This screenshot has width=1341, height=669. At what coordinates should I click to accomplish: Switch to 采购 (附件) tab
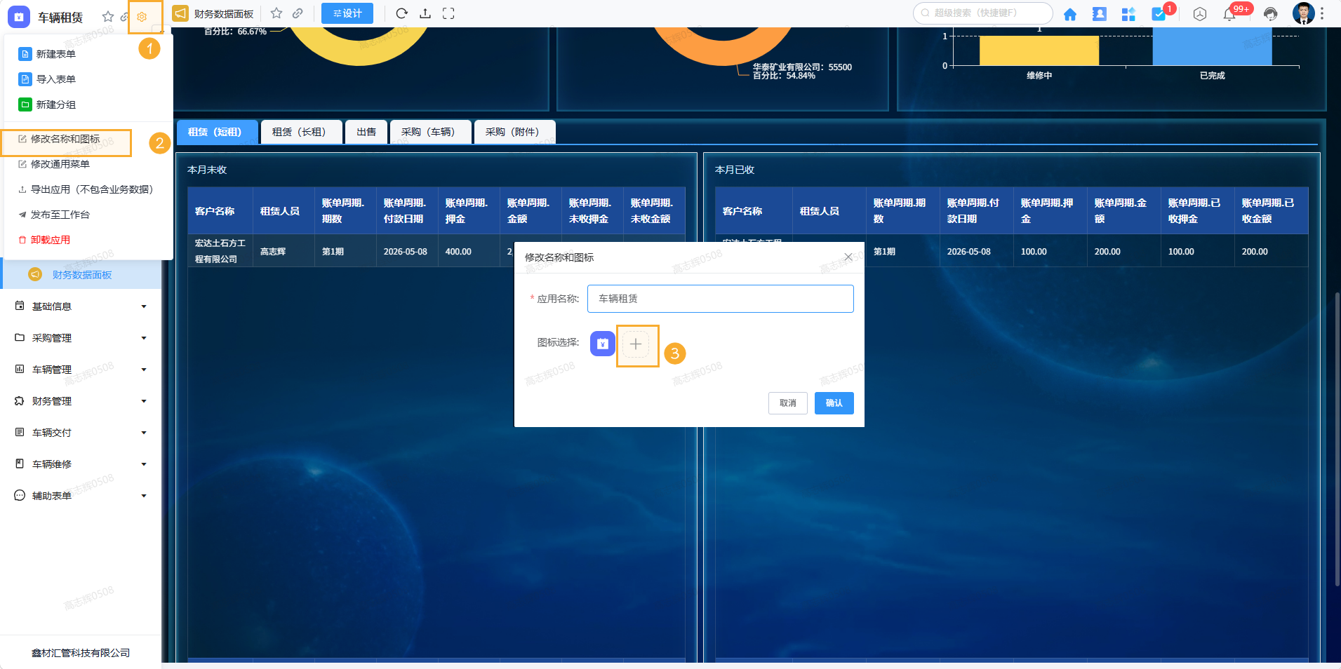(x=514, y=132)
